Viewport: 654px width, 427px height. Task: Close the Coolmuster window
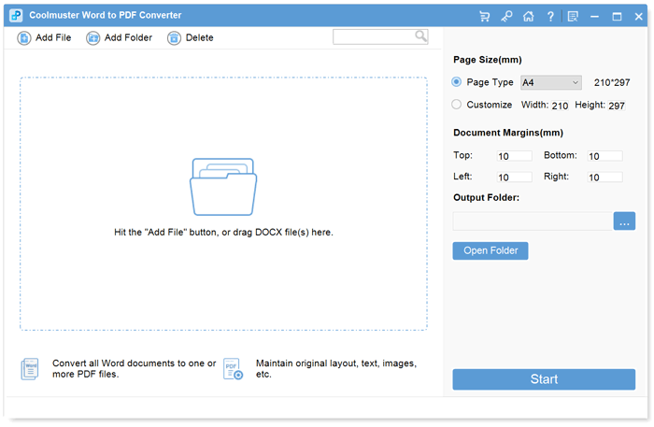coord(638,16)
